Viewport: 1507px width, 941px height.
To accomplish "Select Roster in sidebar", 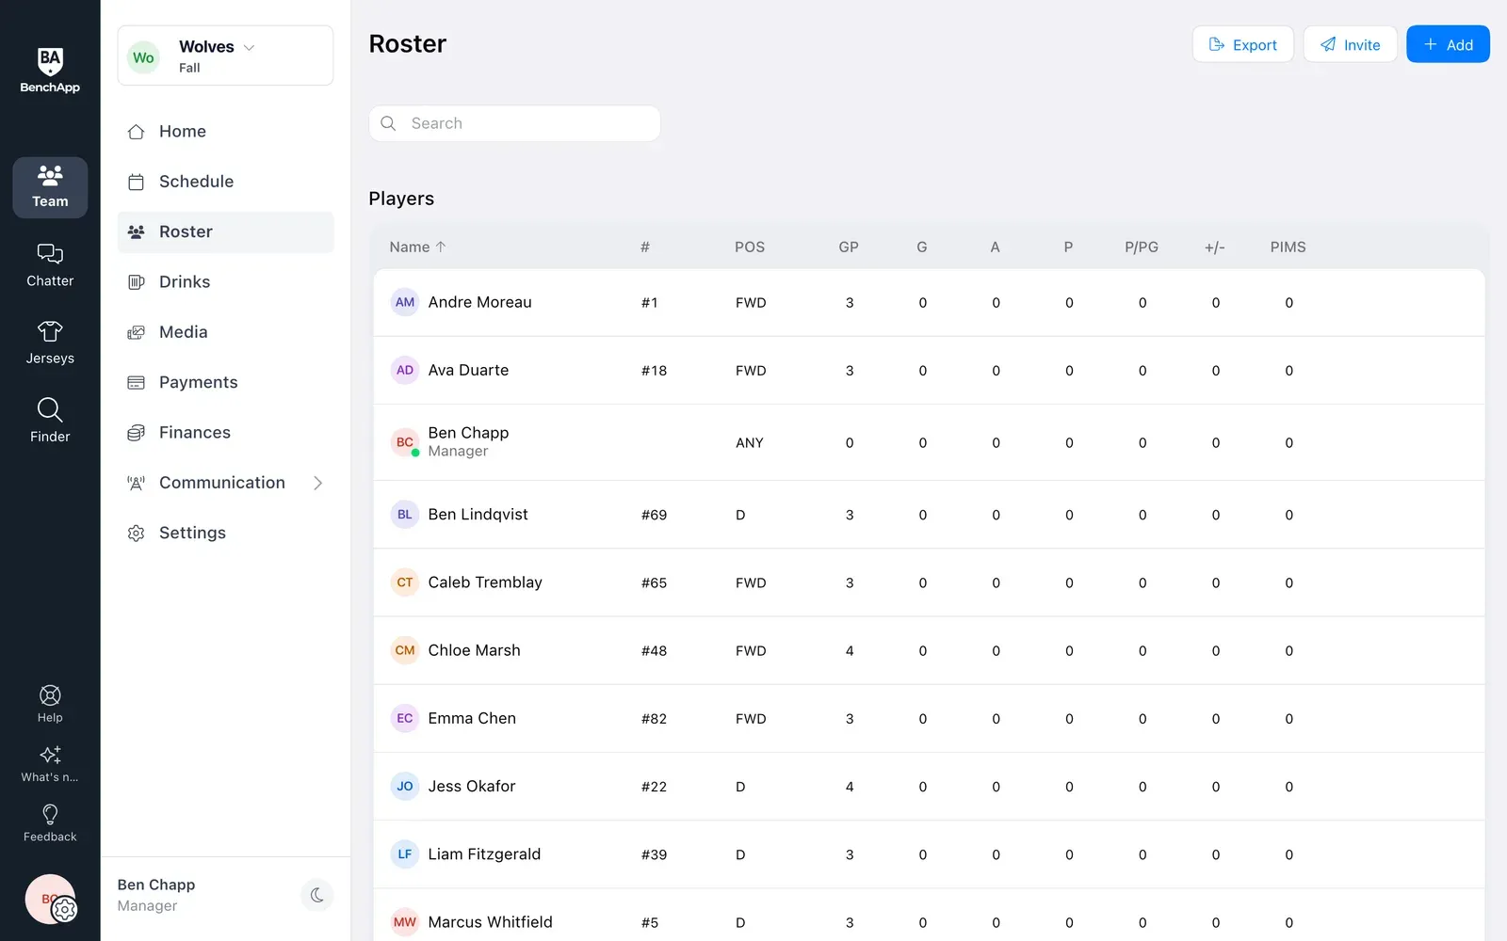I will click(225, 231).
